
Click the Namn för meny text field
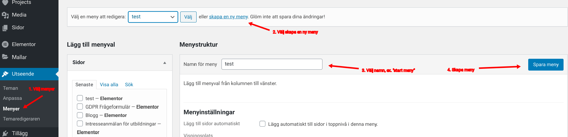pos(272,64)
